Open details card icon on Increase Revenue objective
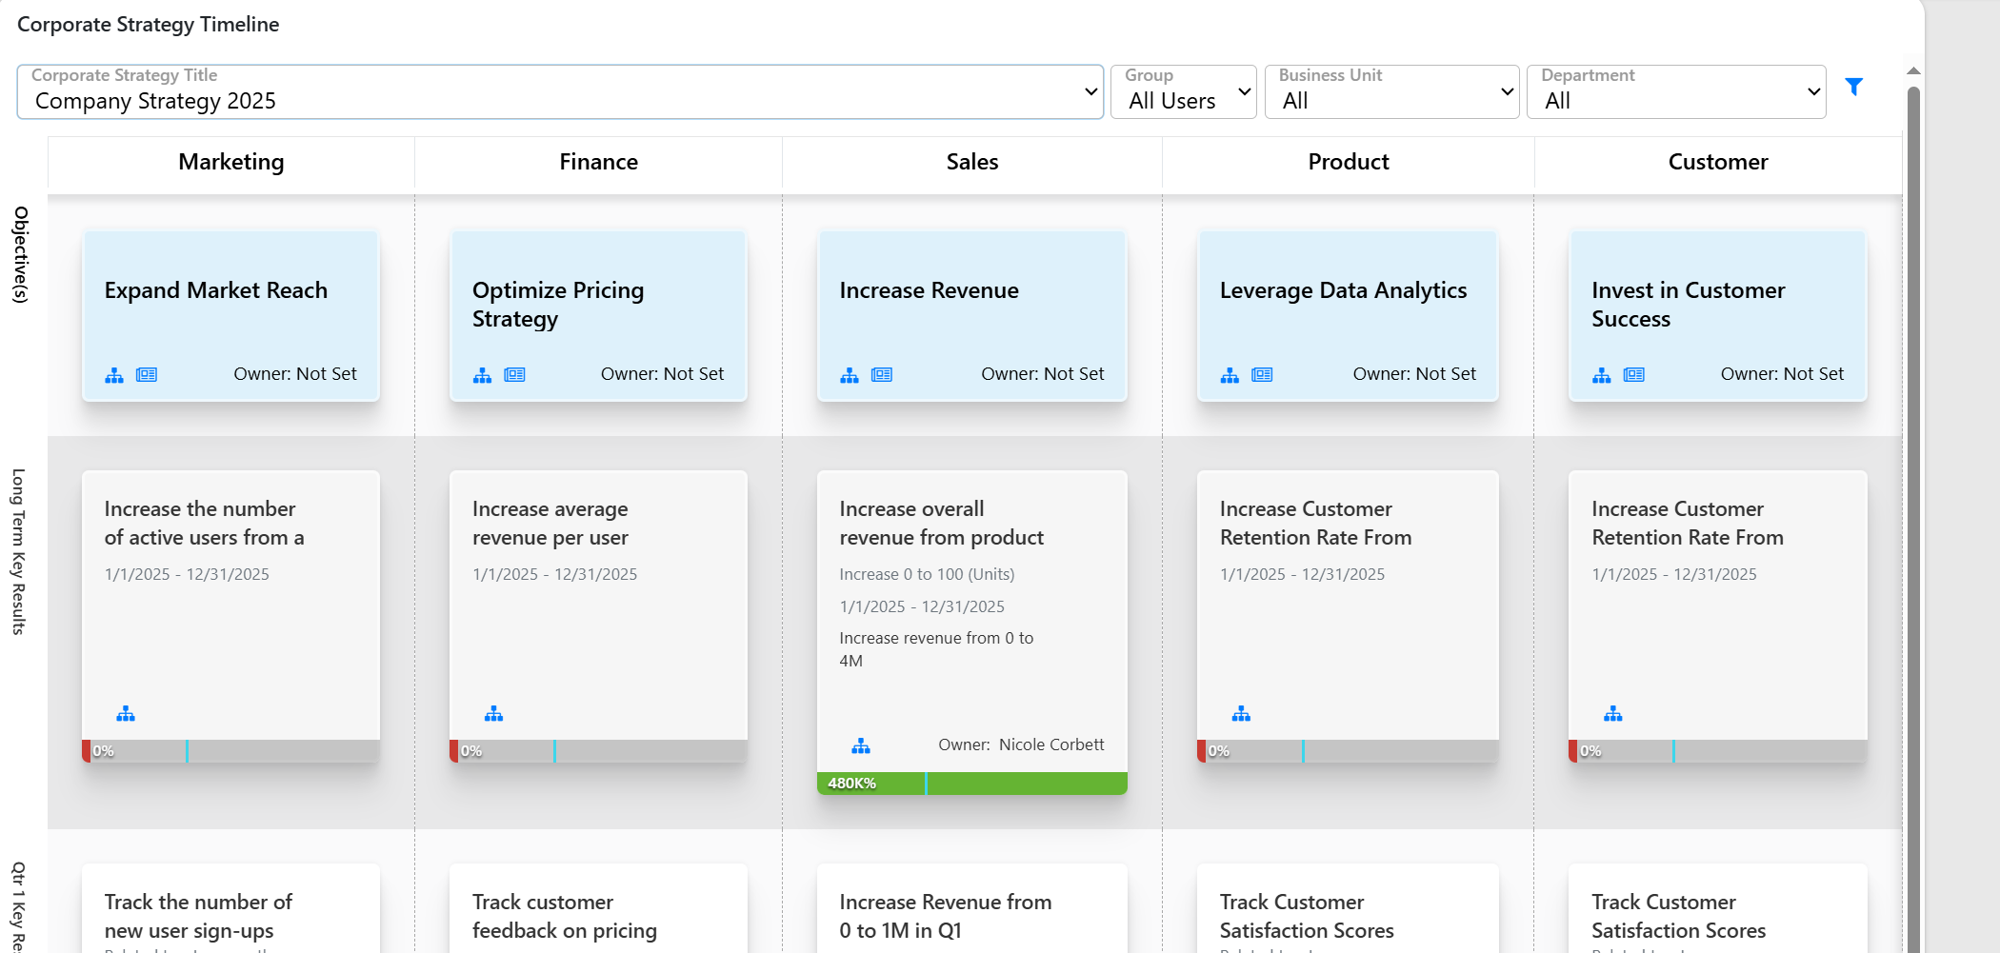This screenshot has width=2000, height=953. 882,375
